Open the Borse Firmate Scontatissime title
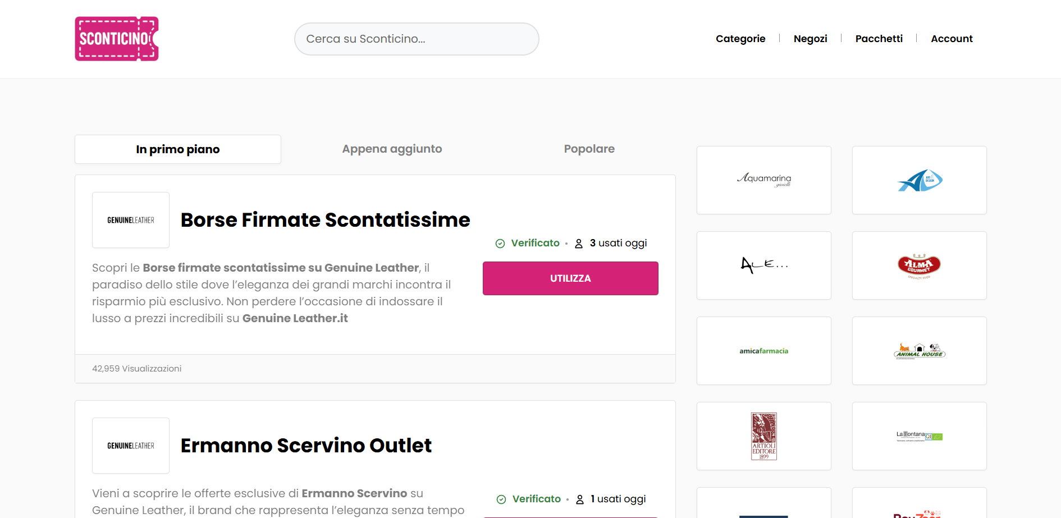1061x518 pixels. click(325, 220)
